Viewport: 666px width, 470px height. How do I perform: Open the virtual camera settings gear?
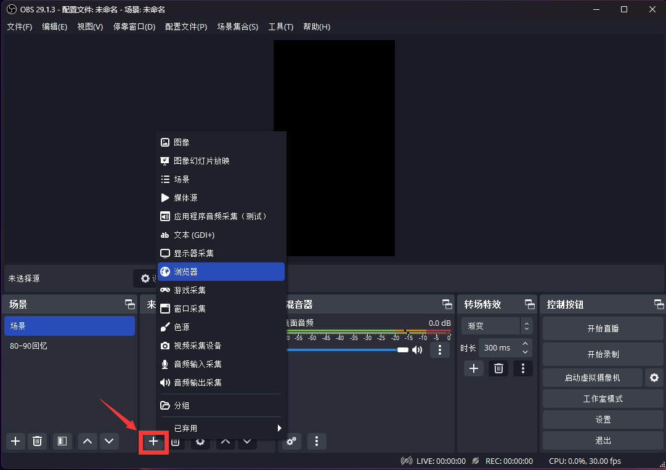point(654,378)
